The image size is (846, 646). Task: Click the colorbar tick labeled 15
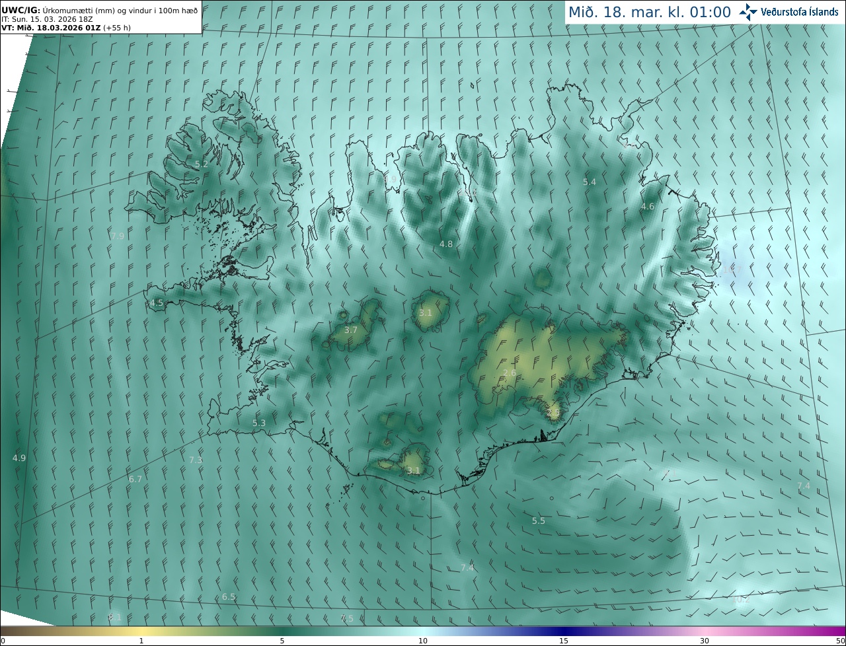tap(564, 641)
